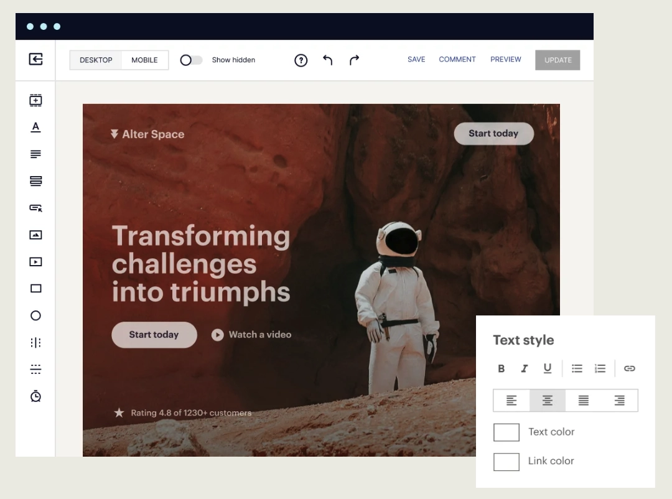Open the Text color swatch
Viewport: 672px width, 499px height.
tap(506, 432)
